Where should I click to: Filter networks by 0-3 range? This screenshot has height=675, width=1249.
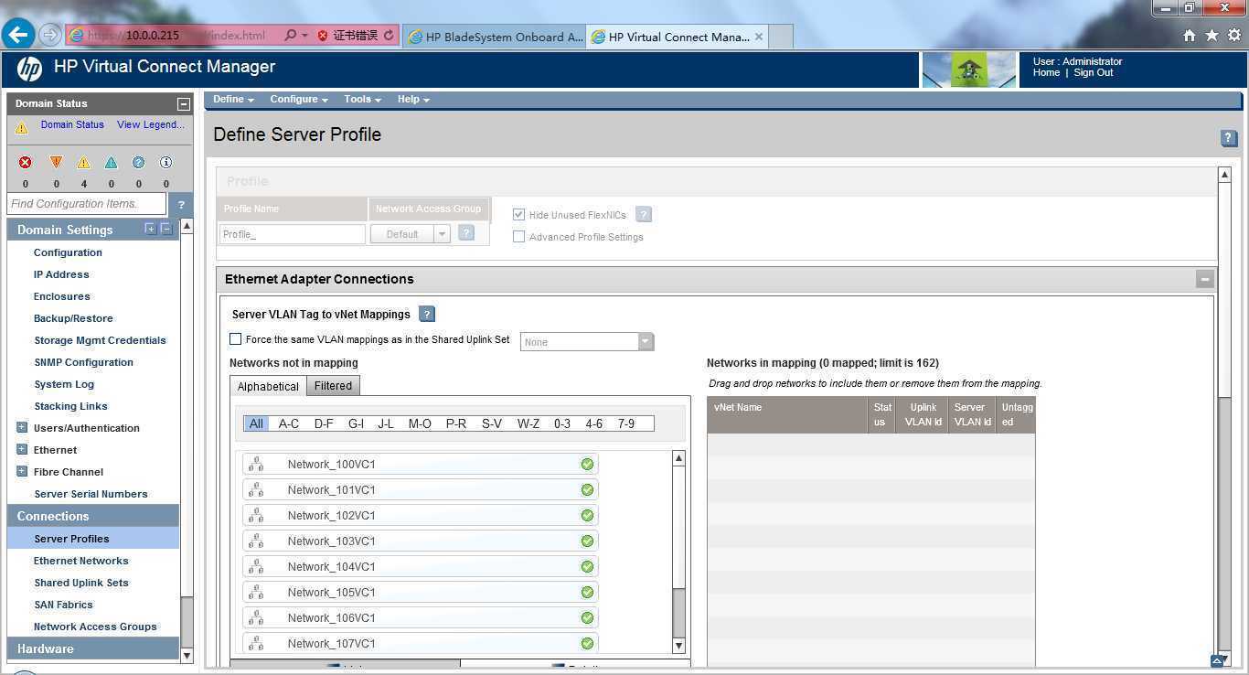[x=561, y=423]
